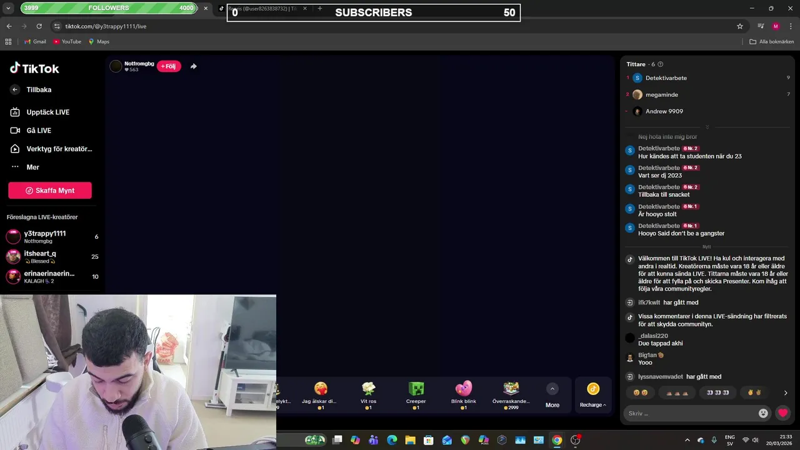Send a like with heart button
Screen dimensions: 800x450
782,413
